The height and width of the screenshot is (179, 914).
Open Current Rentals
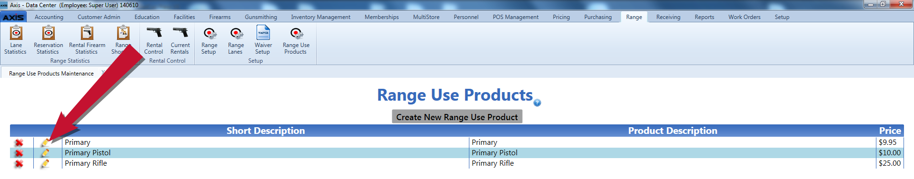(x=180, y=40)
